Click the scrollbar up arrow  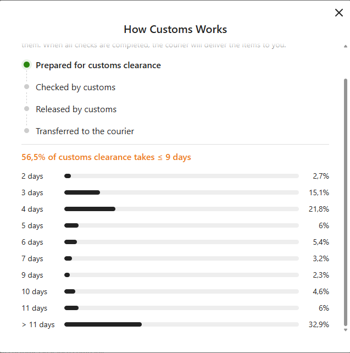click(x=346, y=46)
